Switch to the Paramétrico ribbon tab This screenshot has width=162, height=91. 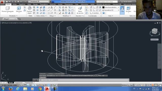pyautogui.click(x=44, y=4)
